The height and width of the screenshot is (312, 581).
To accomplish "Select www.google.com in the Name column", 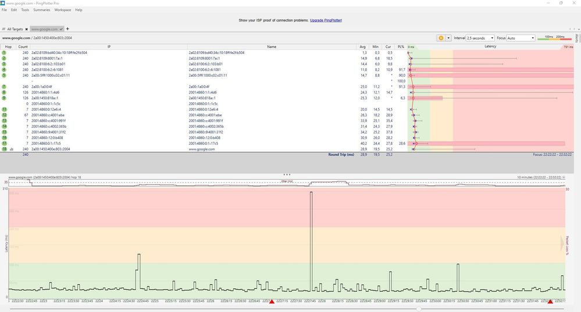I will [202, 149].
